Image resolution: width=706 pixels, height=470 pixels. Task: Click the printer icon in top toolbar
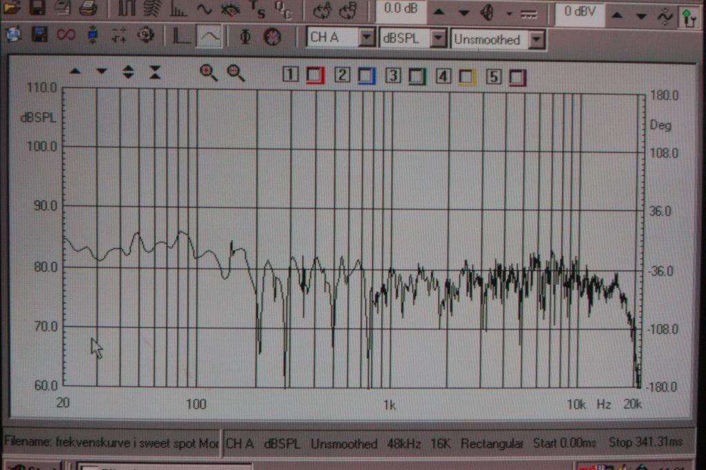click(88, 8)
